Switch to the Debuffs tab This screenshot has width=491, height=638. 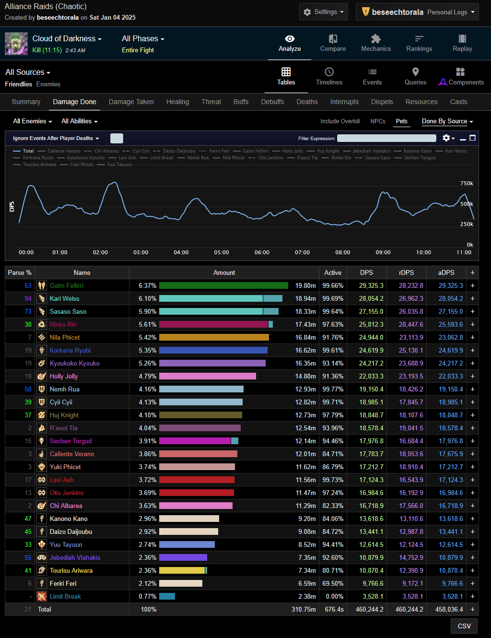coord(272,102)
